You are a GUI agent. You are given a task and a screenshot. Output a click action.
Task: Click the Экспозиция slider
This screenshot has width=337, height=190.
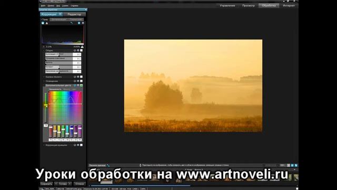click(x=59, y=54)
